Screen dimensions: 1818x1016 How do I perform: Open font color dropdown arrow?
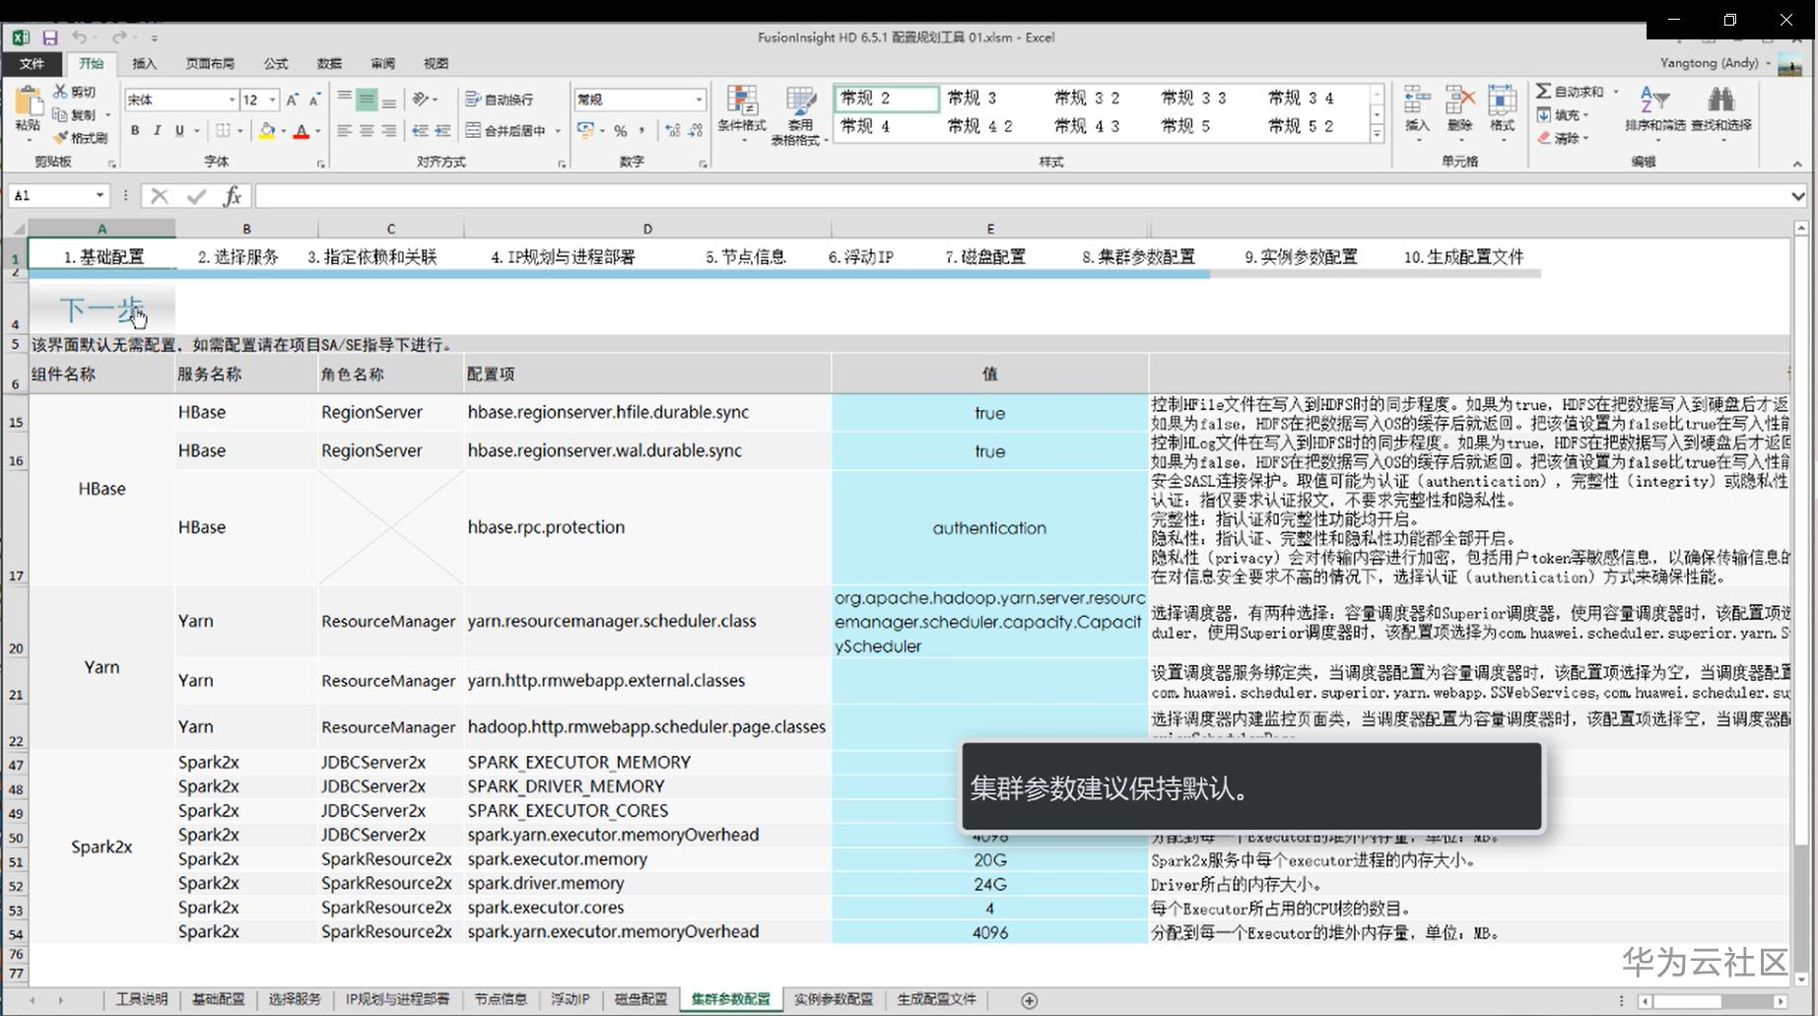click(x=317, y=131)
